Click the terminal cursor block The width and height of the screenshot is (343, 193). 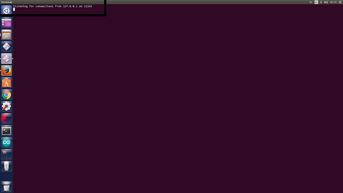[14, 9]
